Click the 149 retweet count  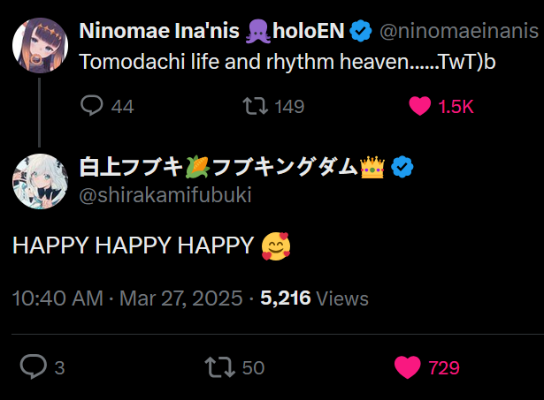point(289,106)
